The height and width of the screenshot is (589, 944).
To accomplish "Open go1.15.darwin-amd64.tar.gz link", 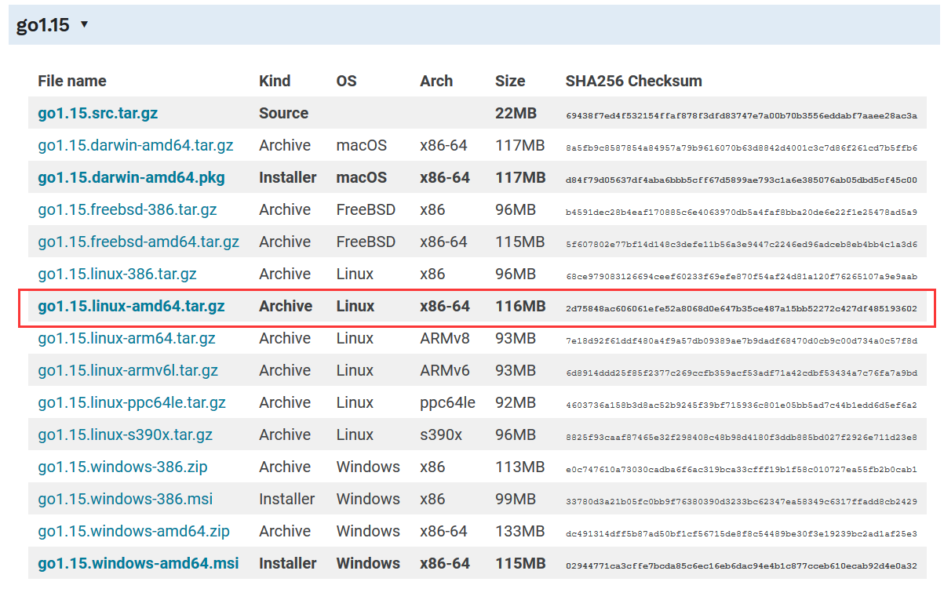I will coord(136,145).
